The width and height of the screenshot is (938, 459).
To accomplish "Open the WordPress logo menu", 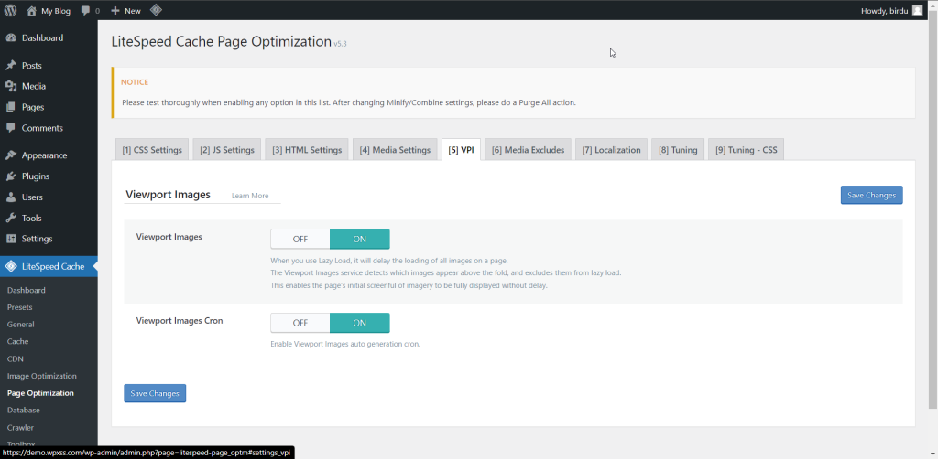I will [x=11, y=10].
